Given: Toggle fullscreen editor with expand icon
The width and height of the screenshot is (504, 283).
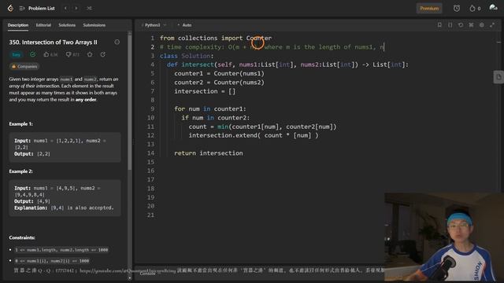Looking at the screenshot, I should 492,24.
